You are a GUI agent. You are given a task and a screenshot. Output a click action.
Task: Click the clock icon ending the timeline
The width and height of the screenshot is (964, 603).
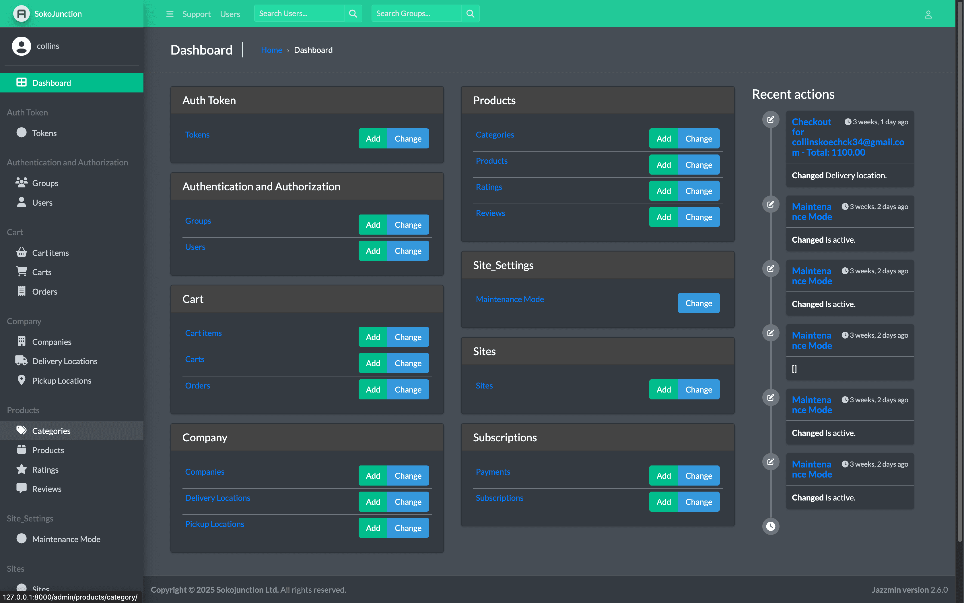[x=770, y=526]
